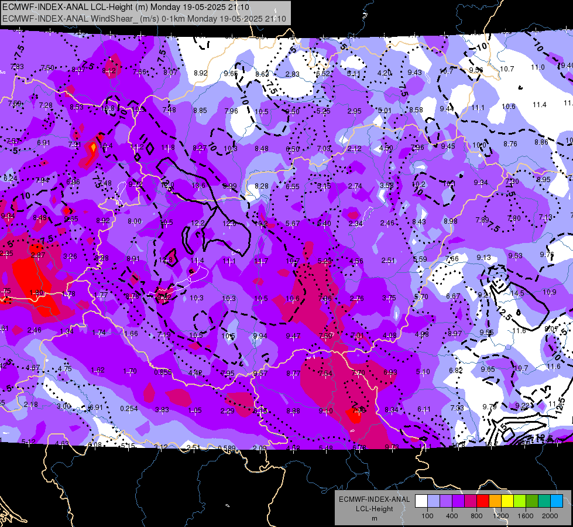Click the map value 4.08
The height and width of the screenshot is (527, 573).
tap(390, 336)
